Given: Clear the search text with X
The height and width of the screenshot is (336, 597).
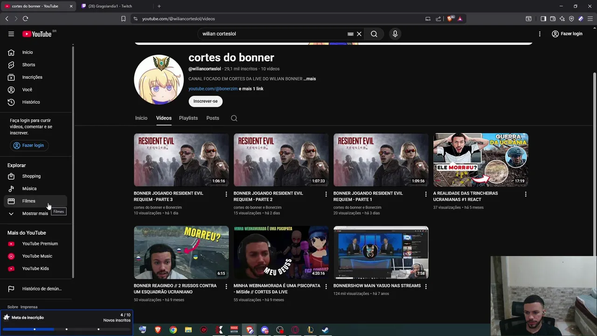Looking at the screenshot, I should tap(359, 34).
